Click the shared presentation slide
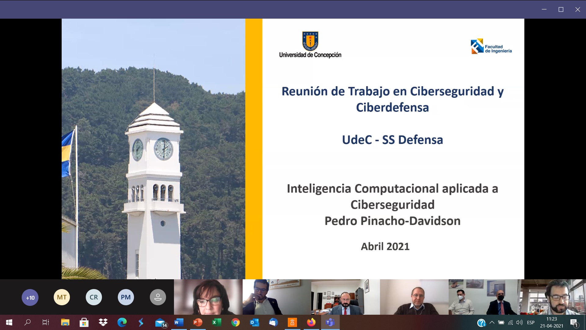 tap(293, 149)
